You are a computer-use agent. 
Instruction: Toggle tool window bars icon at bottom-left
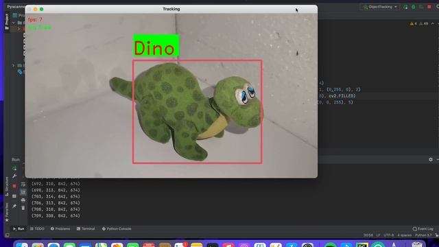tap(8, 235)
